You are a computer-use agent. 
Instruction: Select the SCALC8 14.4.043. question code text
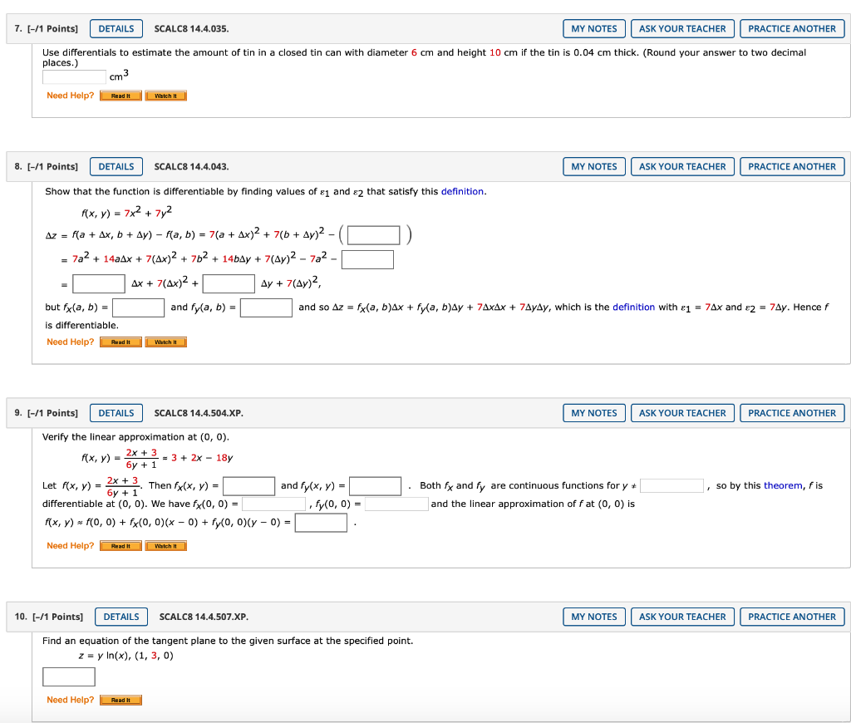point(192,167)
